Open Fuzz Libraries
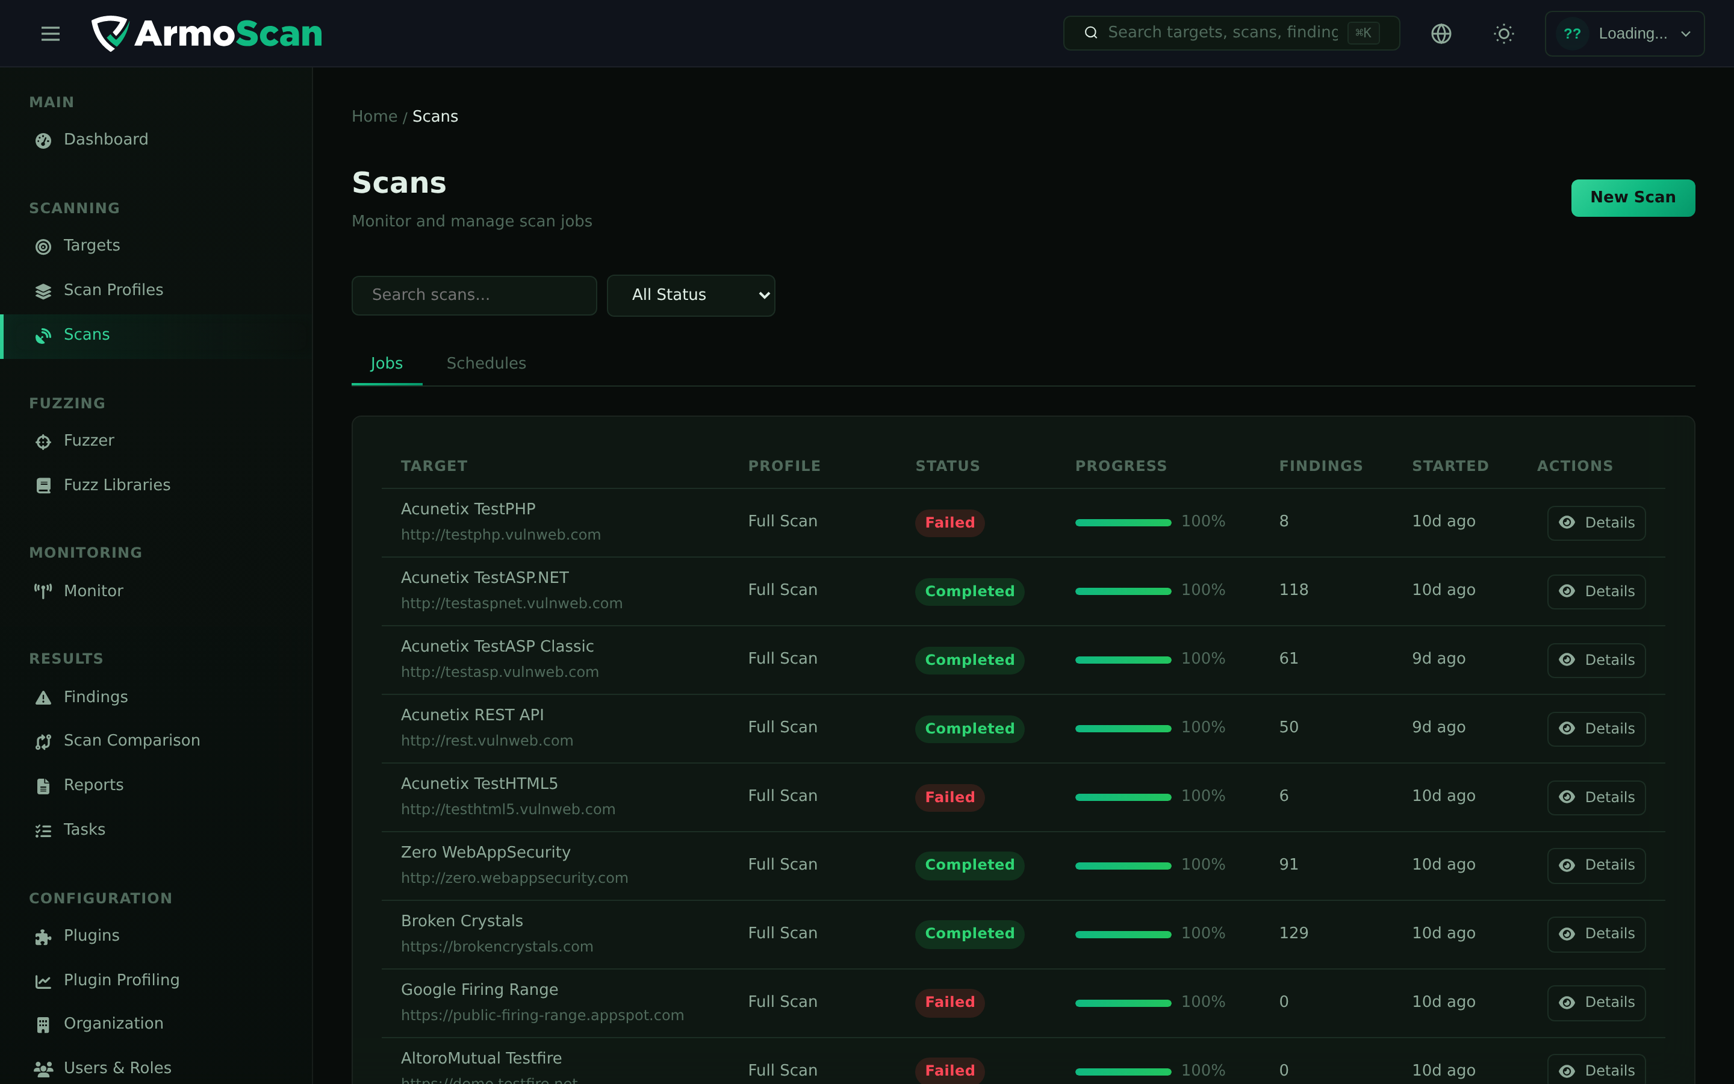This screenshot has width=1734, height=1084. click(156, 485)
